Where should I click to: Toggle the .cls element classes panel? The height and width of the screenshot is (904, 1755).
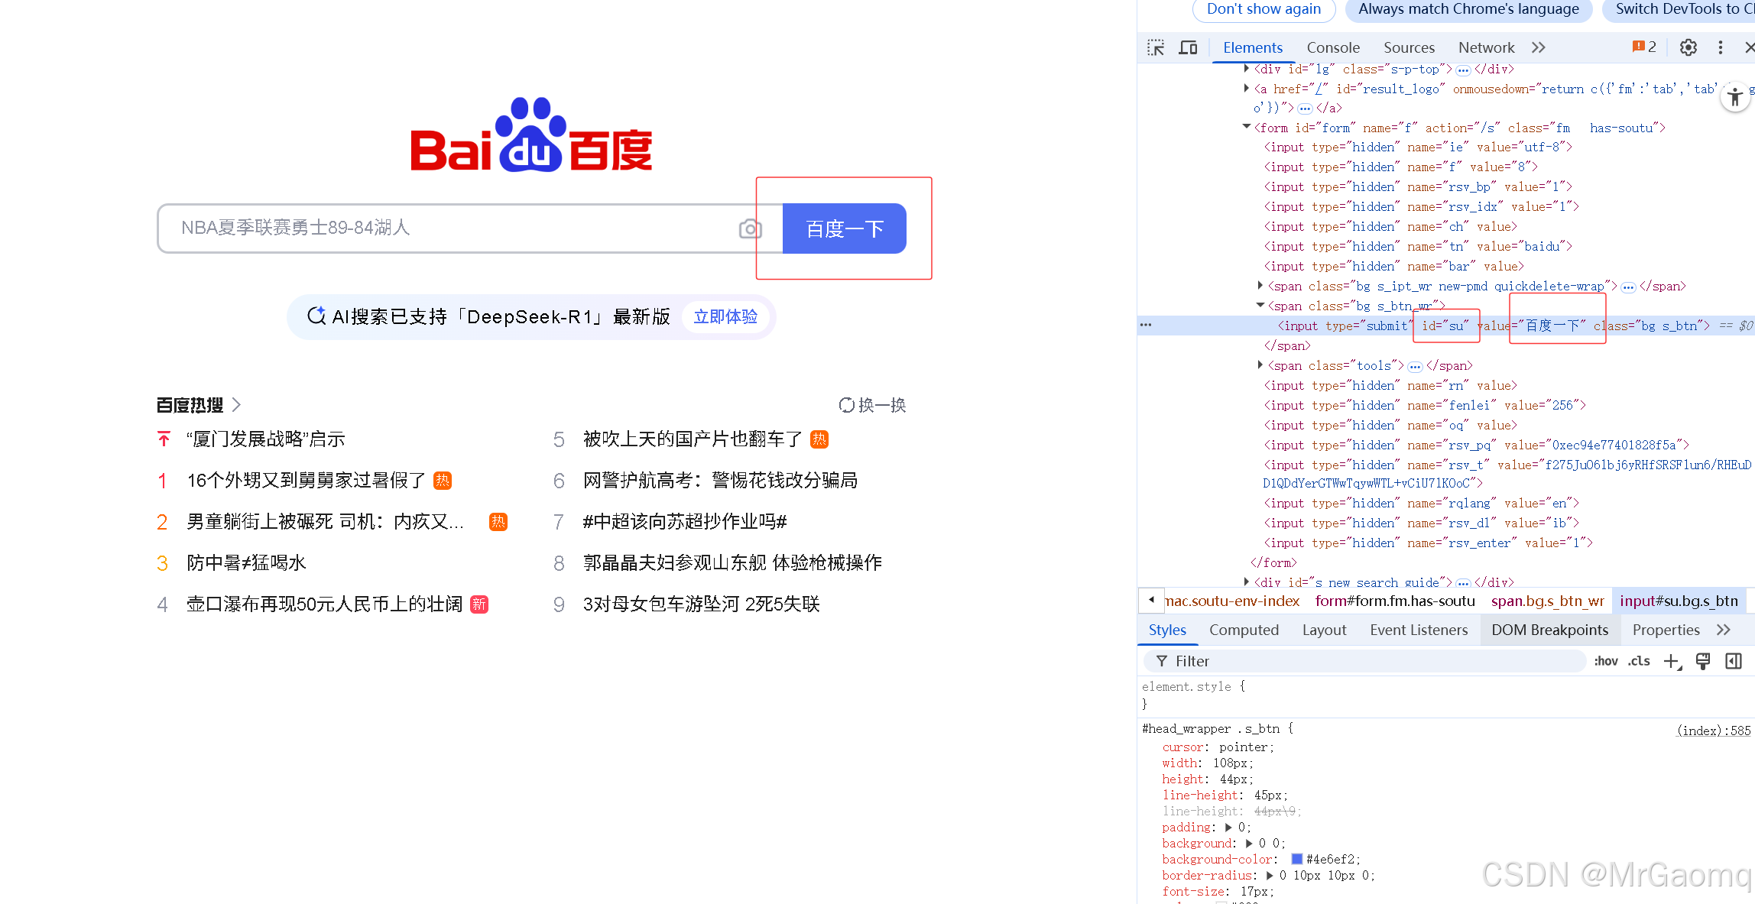coord(1639,662)
